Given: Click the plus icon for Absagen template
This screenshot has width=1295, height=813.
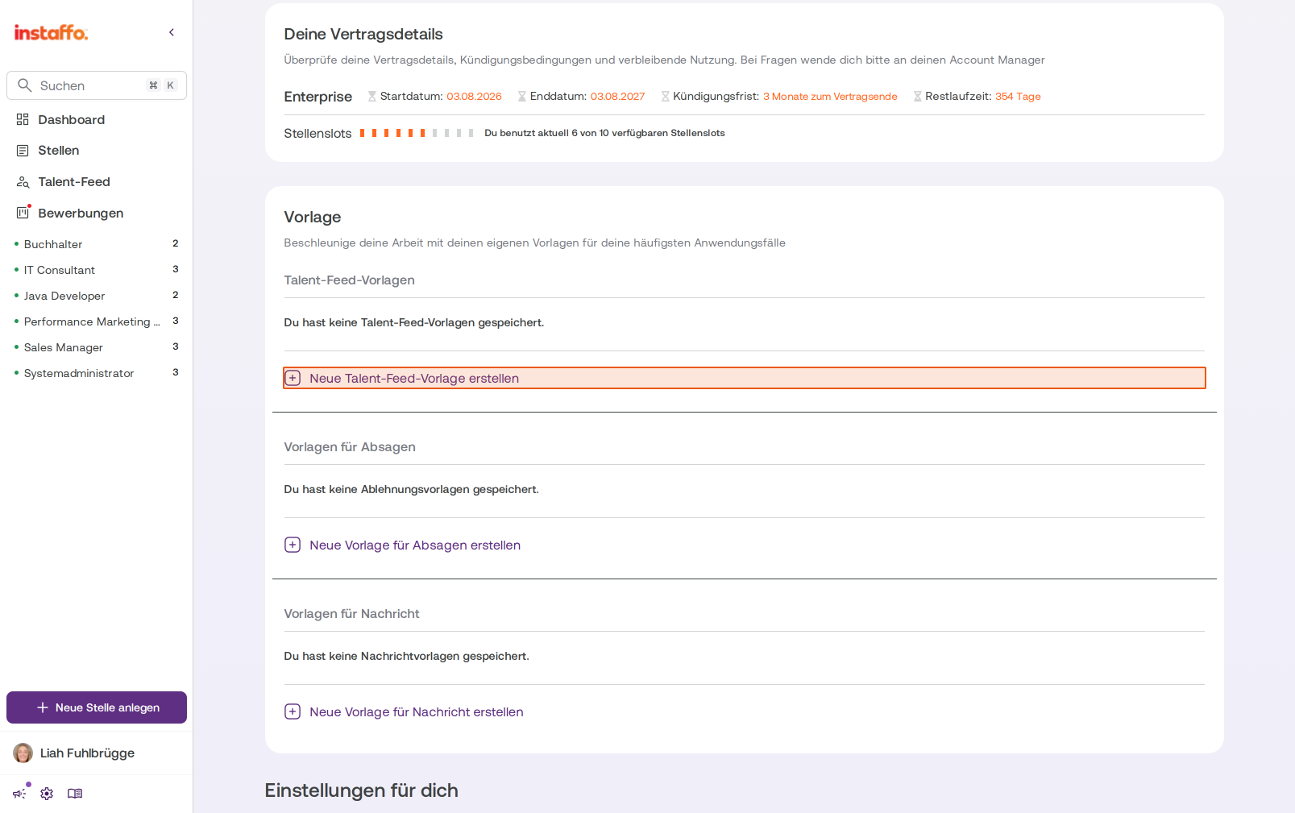Looking at the screenshot, I should pyautogui.click(x=293, y=545).
